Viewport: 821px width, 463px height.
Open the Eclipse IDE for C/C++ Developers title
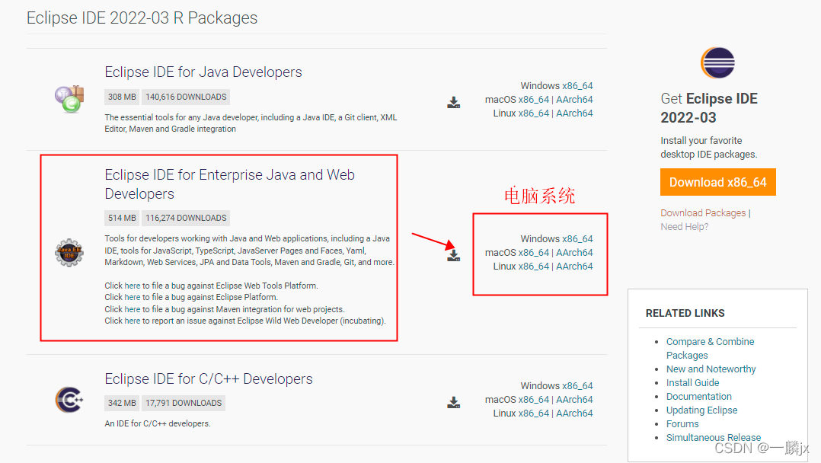(209, 378)
